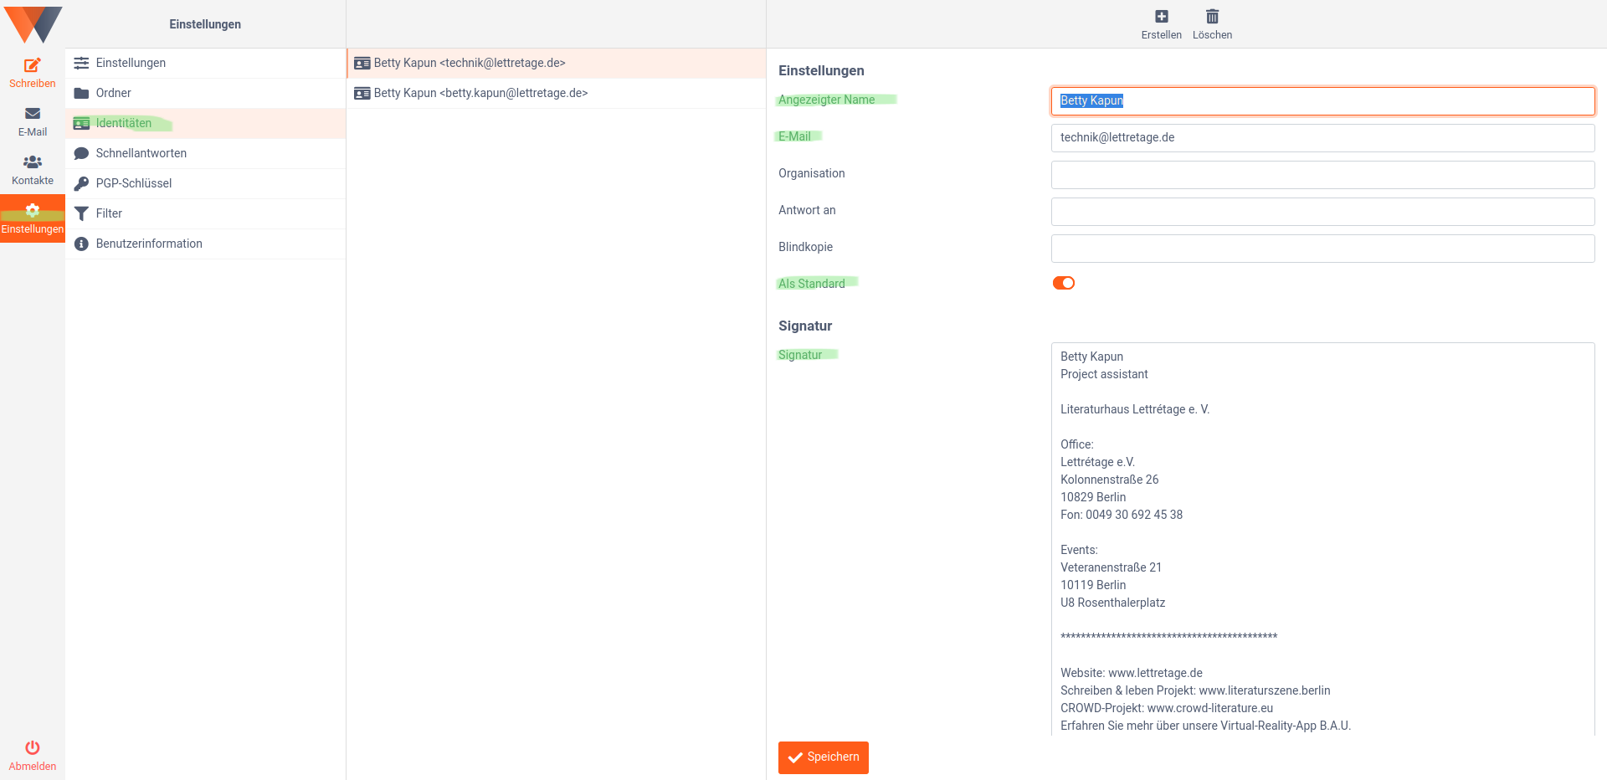Select the PGP-Schlüssel key icon
The width and height of the screenshot is (1607, 780).
81,183
